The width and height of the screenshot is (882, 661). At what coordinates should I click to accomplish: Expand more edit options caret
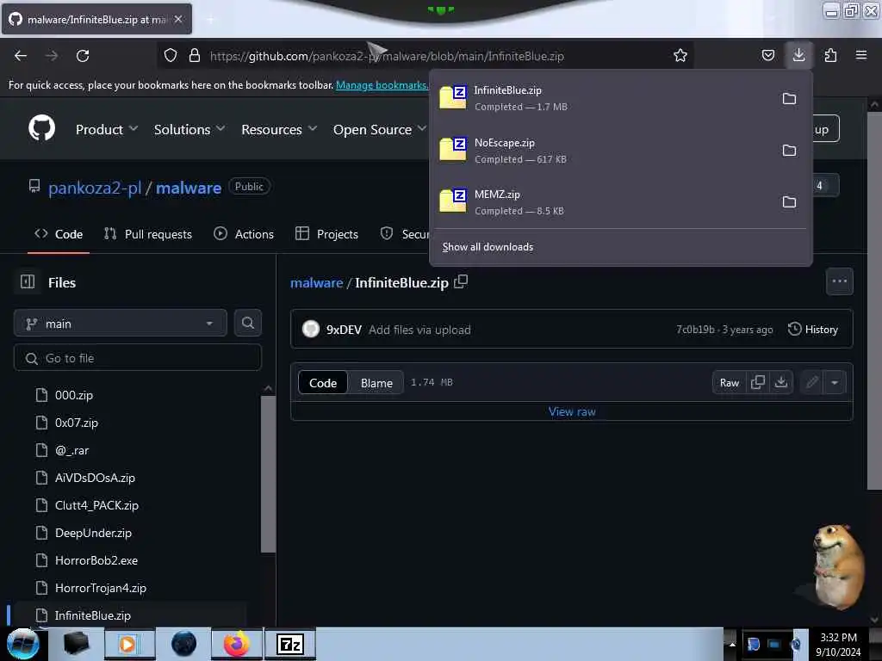point(835,383)
